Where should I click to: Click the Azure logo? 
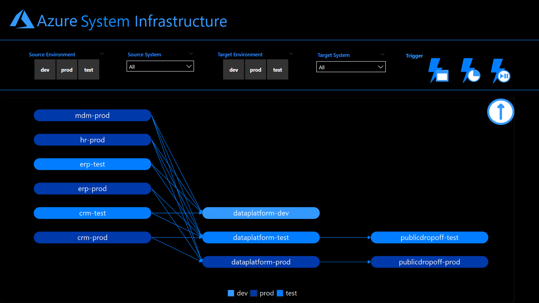point(22,20)
